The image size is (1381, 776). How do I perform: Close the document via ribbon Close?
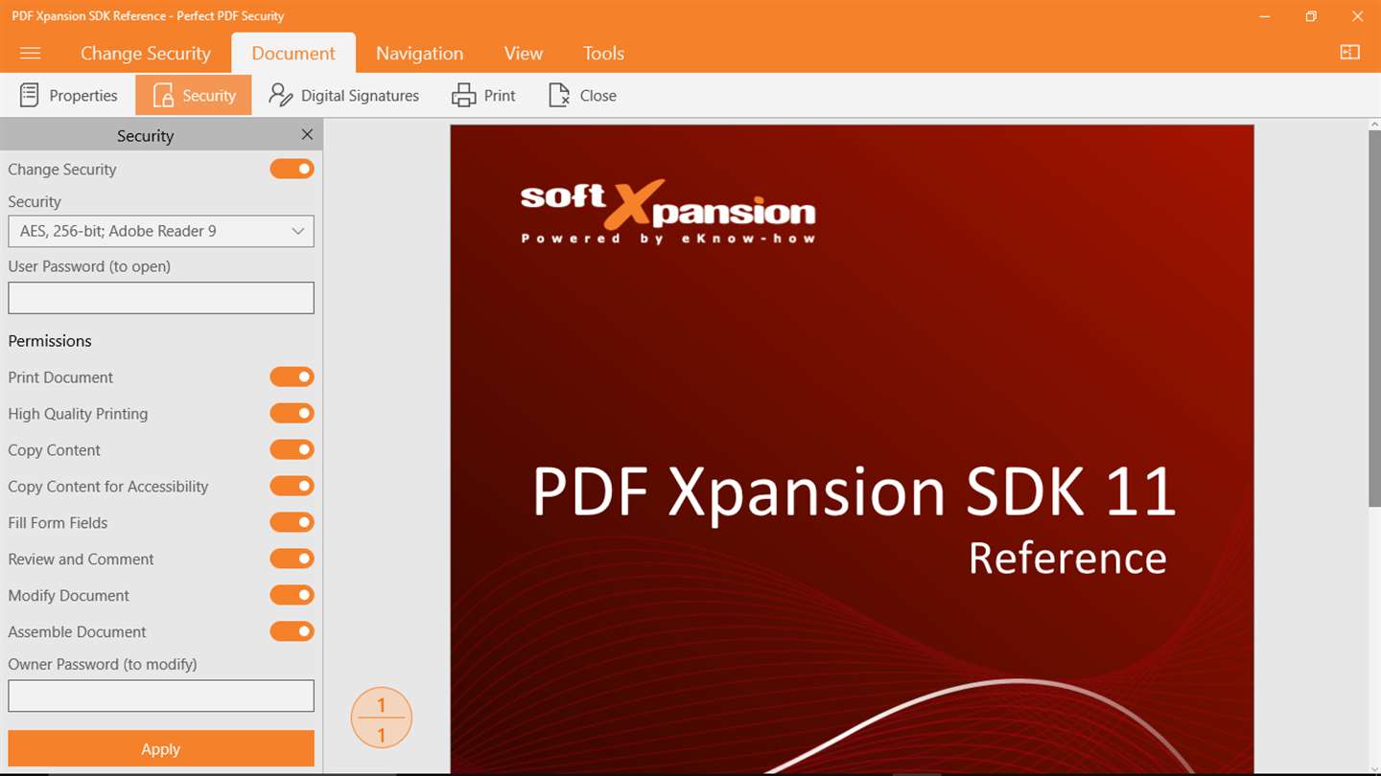click(582, 96)
